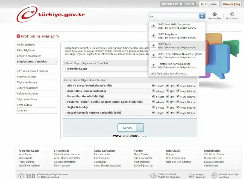Click the institution icon beside IMEI Sorgulama

pyautogui.click(x=154, y=36)
